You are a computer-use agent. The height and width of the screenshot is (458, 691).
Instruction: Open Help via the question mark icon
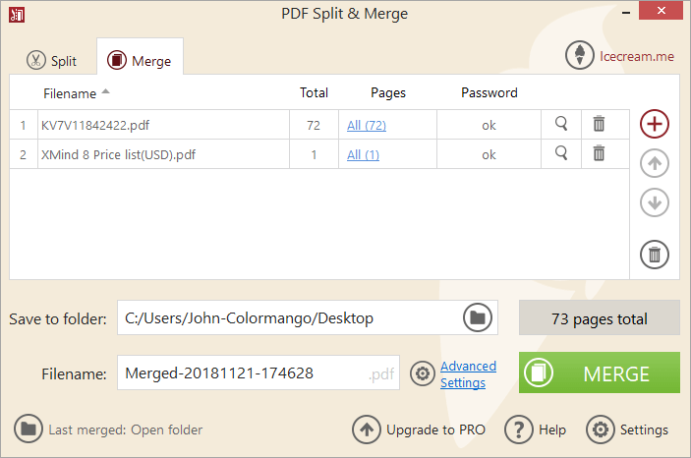519,429
